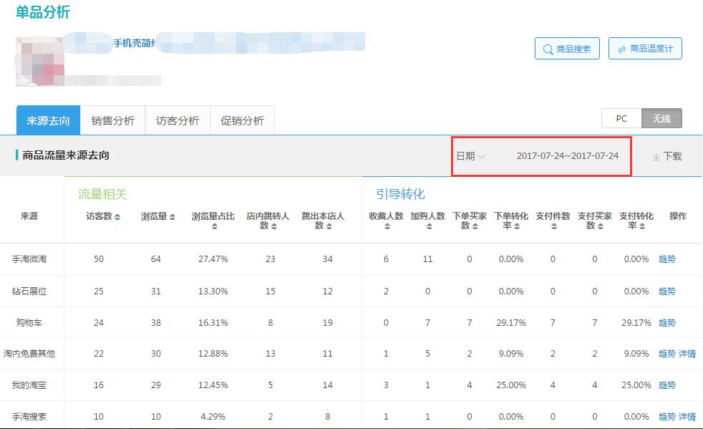View 趋势 for the 手淘微淘 row
703x429 pixels.
tap(666, 259)
